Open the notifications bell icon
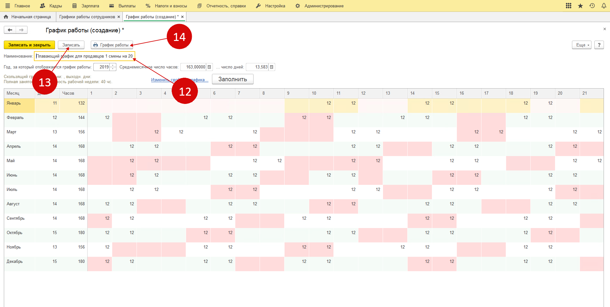Viewport: 610px width, 307px height. (604, 6)
